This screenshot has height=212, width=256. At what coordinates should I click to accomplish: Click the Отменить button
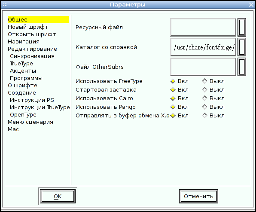point(198,197)
